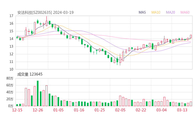The height and width of the screenshot is (116, 195).
Task: Click the 12-26 date axis label
Action: click(x=38, y=110)
